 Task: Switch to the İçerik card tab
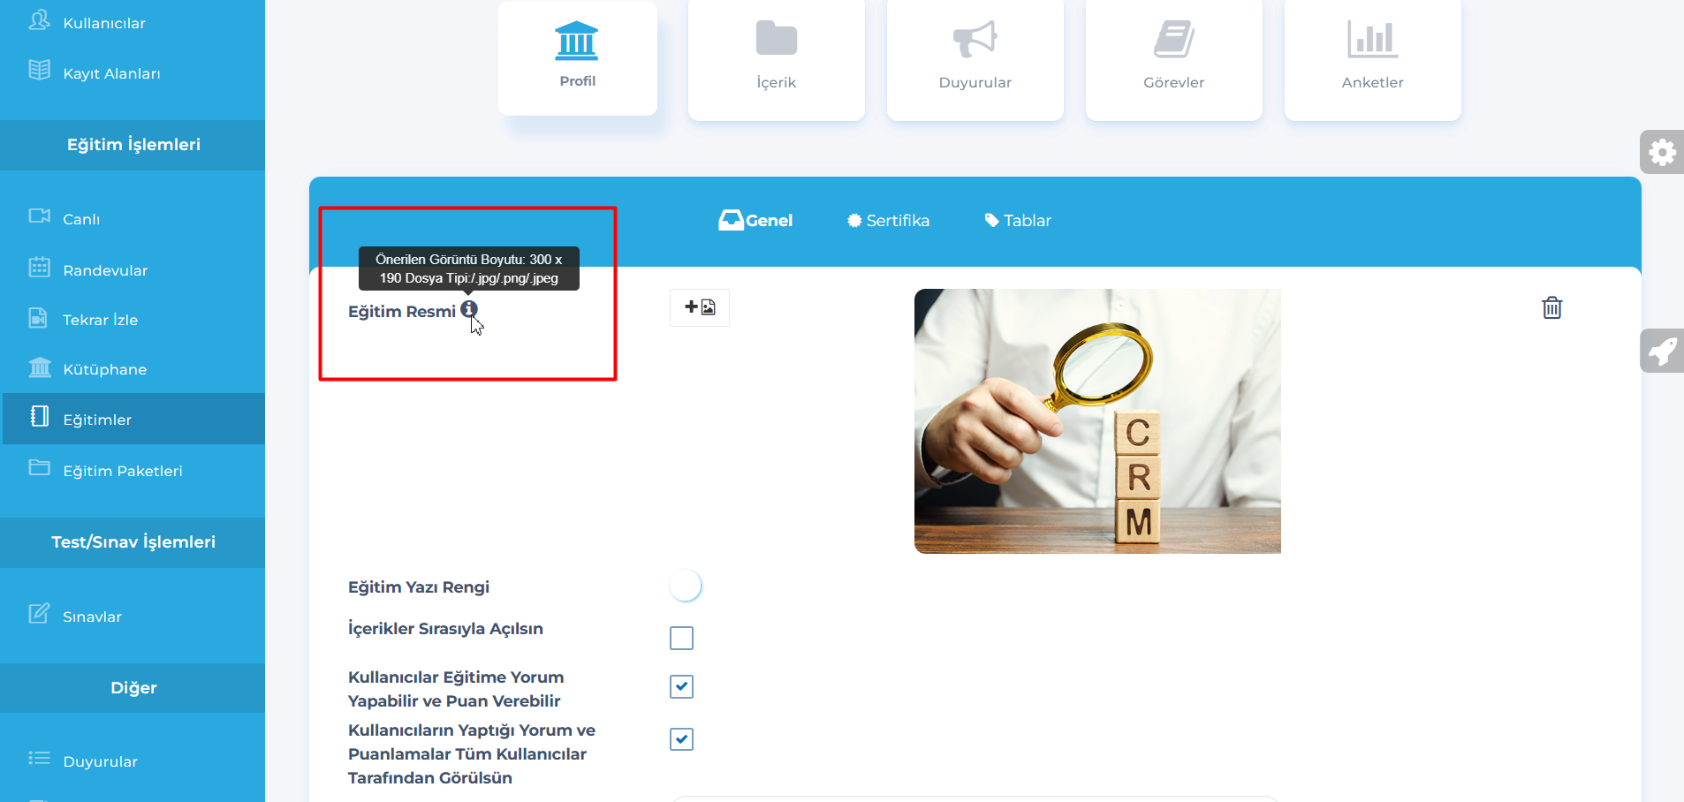coord(777,60)
